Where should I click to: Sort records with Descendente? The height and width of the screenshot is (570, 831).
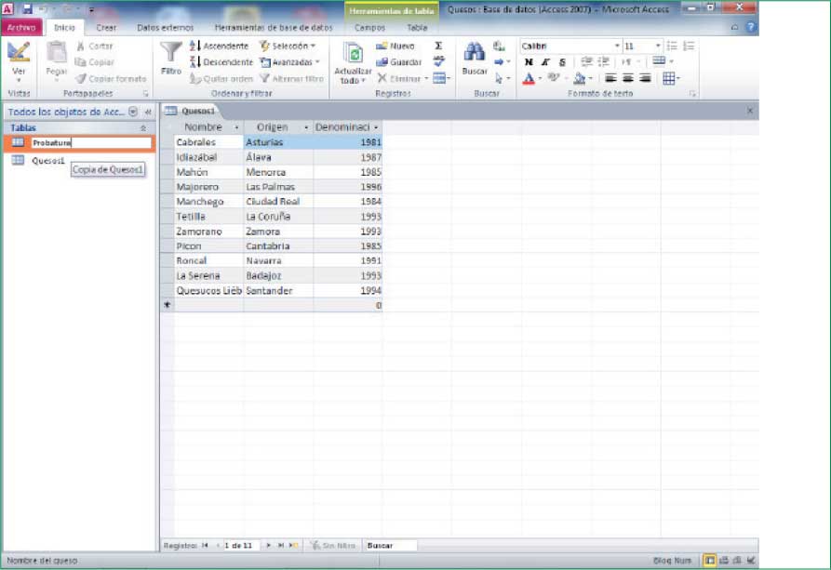coord(221,62)
